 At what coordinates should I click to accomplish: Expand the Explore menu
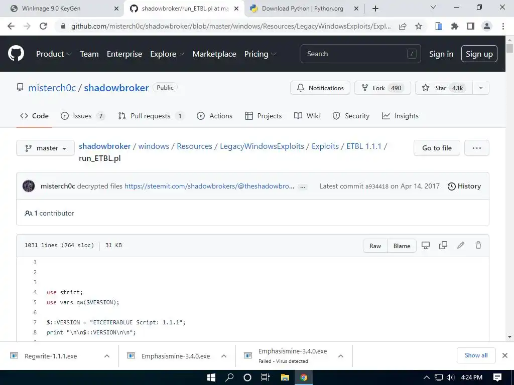167,54
